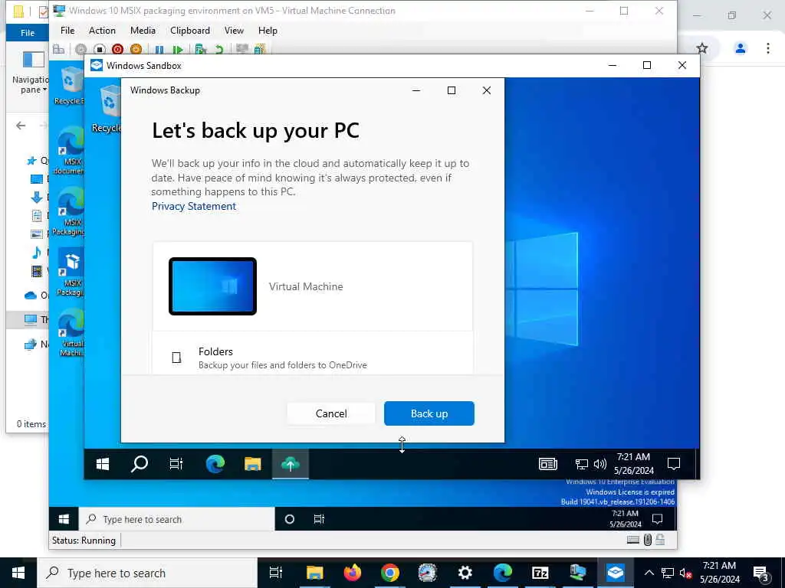Screen dimensions: 785x588
Task: Open the Privacy Statement link
Action: click(x=194, y=206)
